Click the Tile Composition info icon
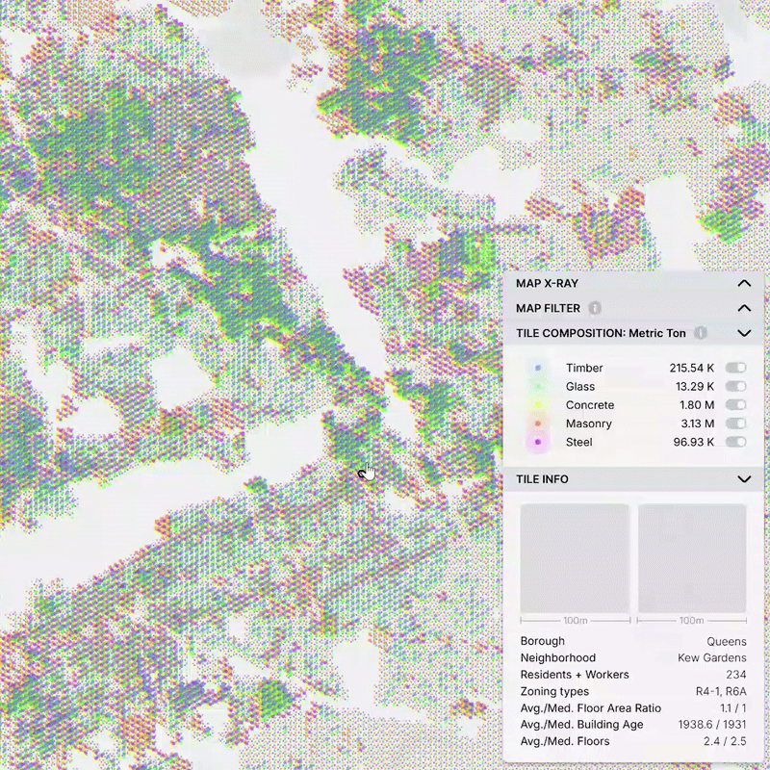Image resolution: width=770 pixels, height=770 pixels. pyautogui.click(x=701, y=333)
